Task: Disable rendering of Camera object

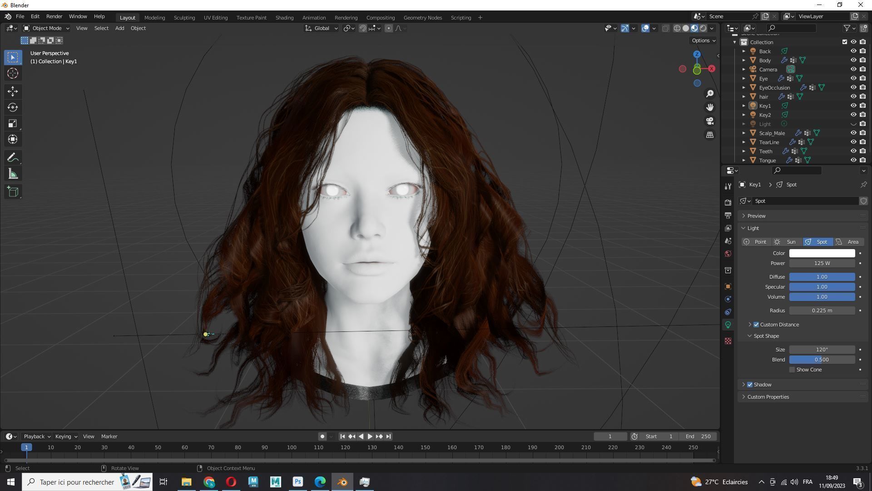Action: click(863, 69)
